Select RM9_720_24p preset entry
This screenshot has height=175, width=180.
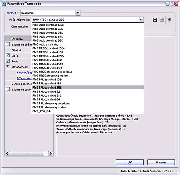coord(88,111)
